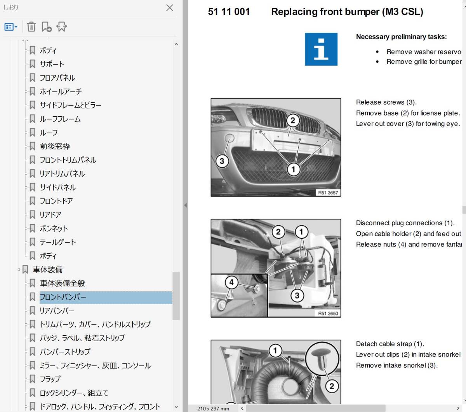This screenshot has height=412, width=466.
Task: Collapse the 車体装備 parent bookmark
Action: point(19,269)
